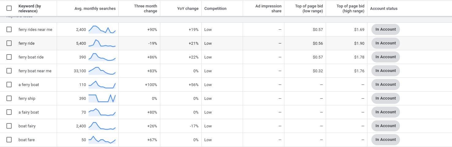Tick the checkbox beside boat fare
Viewport: 452px width, 147px height.
click(9, 140)
